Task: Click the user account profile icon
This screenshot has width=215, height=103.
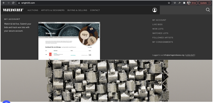Action: [155, 10]
